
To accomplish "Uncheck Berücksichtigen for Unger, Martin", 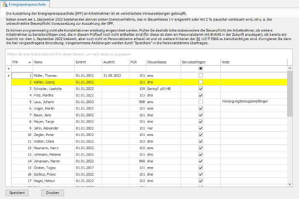I will 201,108.
